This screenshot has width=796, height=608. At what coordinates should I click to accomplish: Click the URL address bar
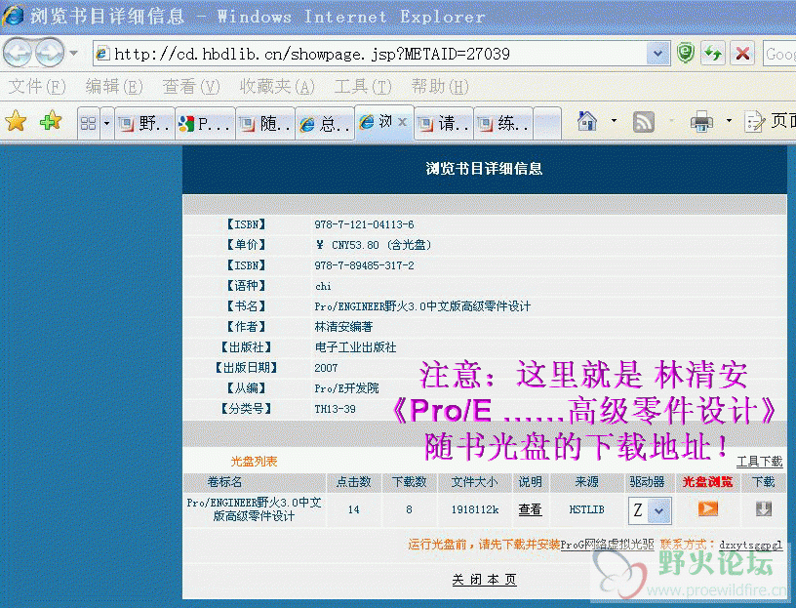coord(371,54)
